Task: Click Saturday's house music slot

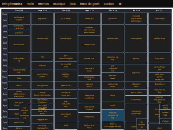Action: 160,19
